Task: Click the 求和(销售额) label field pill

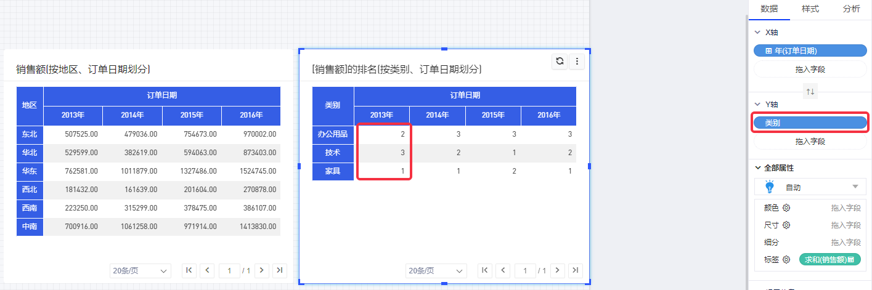Action: click(829, 260)
